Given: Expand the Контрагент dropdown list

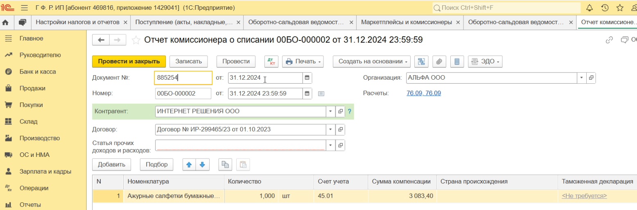Looking at the screenshot, I should [330, 111].
